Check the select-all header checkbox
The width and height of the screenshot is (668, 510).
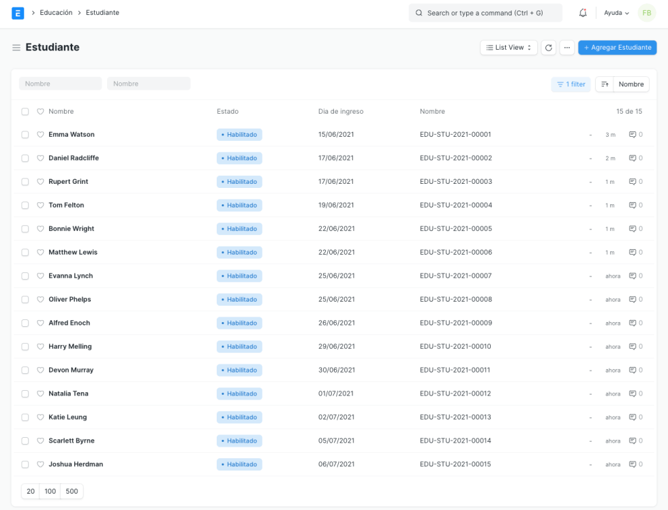click(25, 112)
